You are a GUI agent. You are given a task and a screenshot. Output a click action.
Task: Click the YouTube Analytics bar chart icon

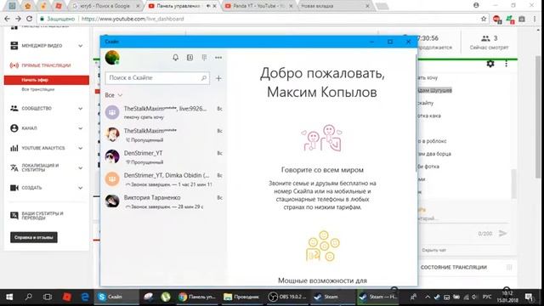(x=14, y=148)
